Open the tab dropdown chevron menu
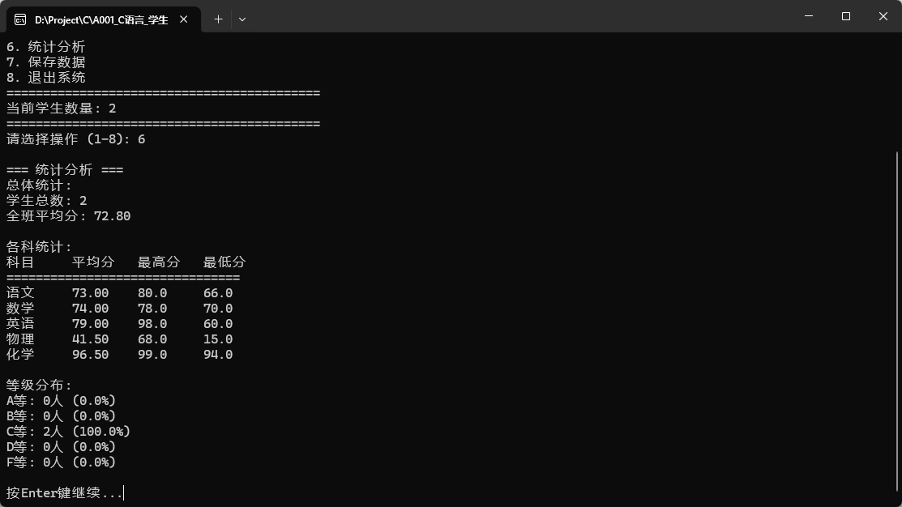The image size is (902, 507). click(242, 18)
